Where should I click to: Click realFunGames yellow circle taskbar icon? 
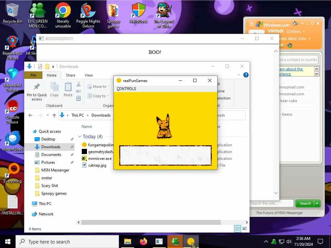coord(191,242)
